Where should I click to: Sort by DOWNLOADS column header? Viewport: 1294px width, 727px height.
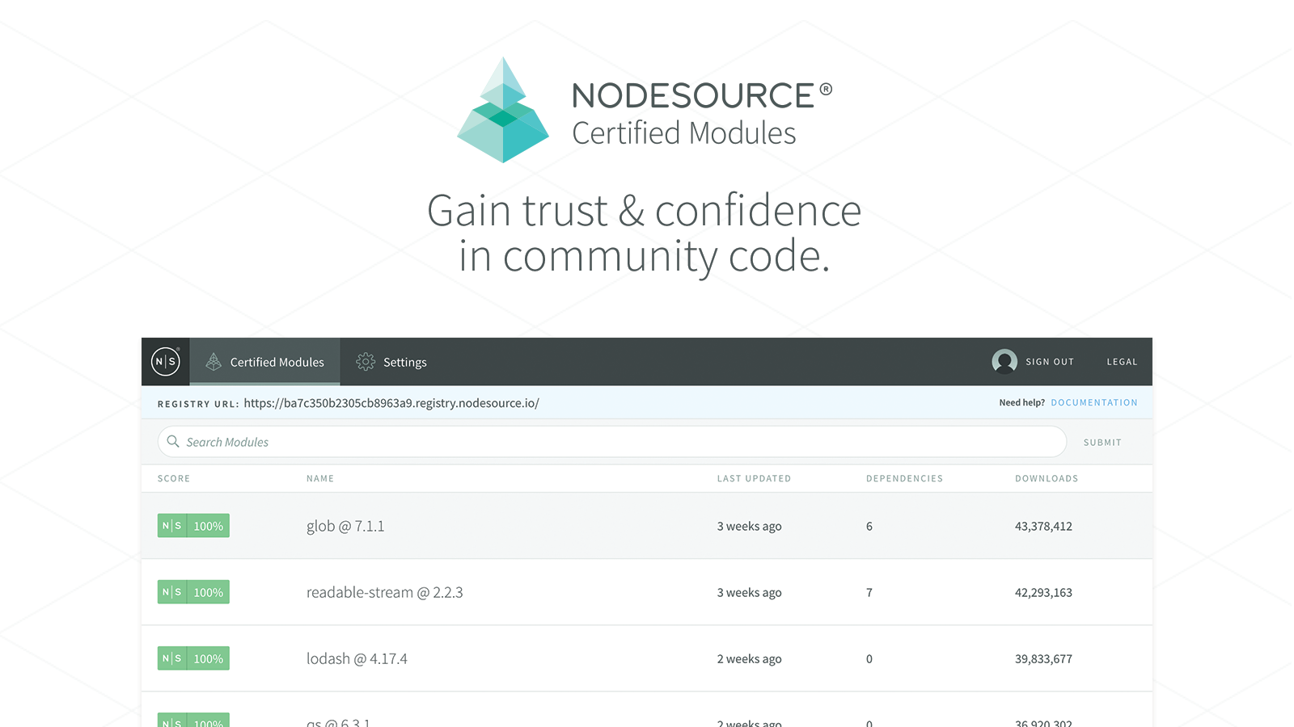(x=1047, y=478)
